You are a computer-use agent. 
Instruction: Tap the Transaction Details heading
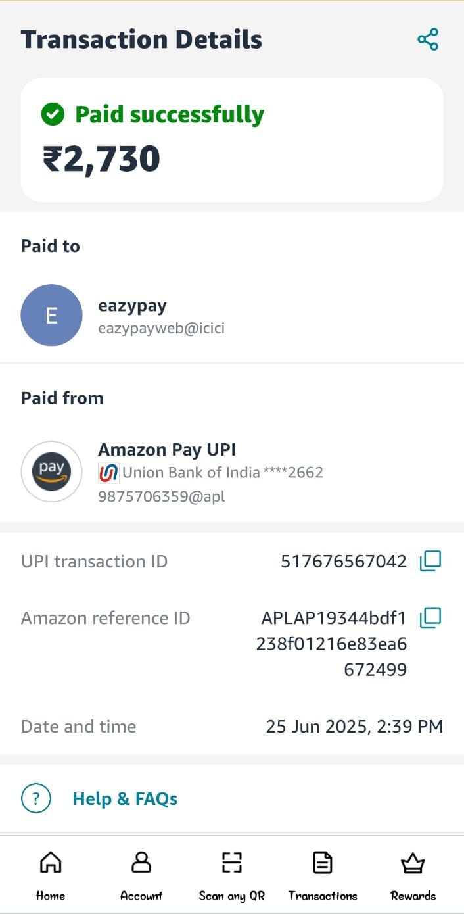(x=141, y=39)
